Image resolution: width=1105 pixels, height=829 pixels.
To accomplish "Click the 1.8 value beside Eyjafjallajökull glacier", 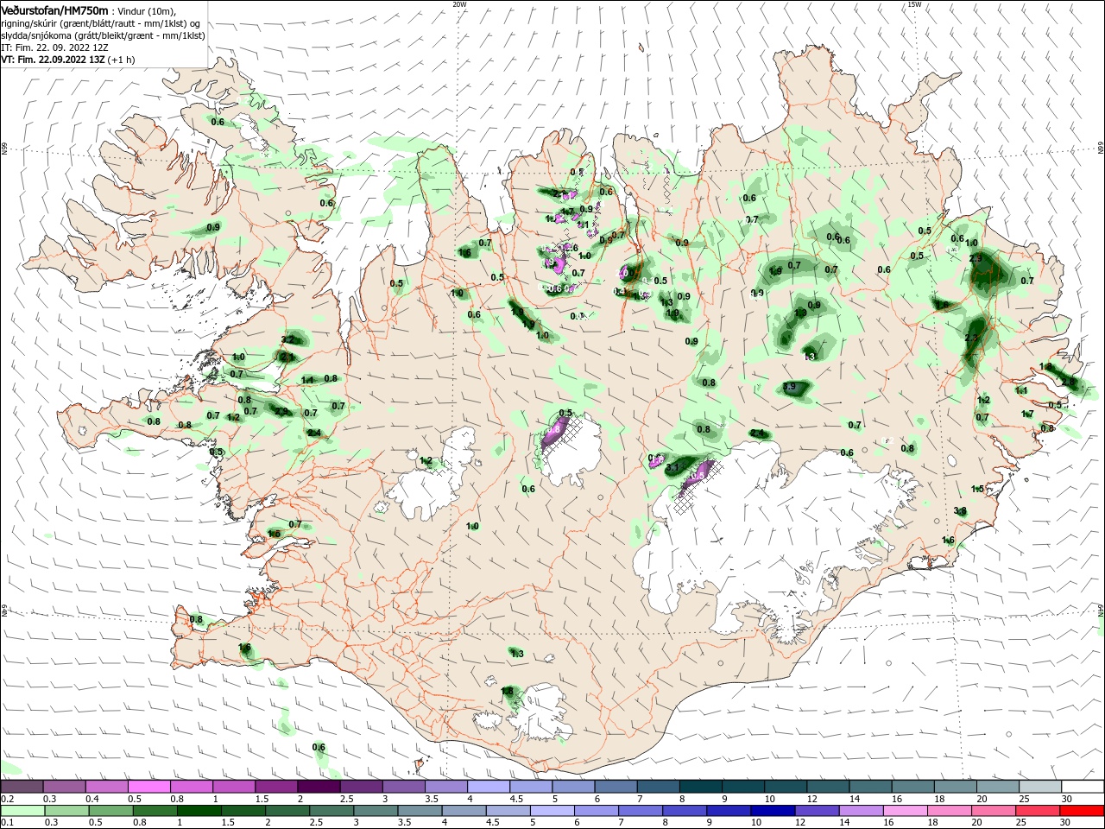I will 508,692.
